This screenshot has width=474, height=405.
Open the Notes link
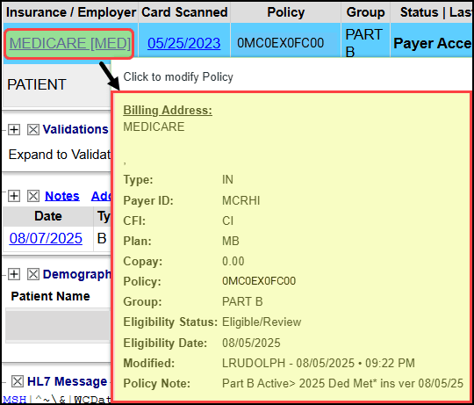point(62,196)
